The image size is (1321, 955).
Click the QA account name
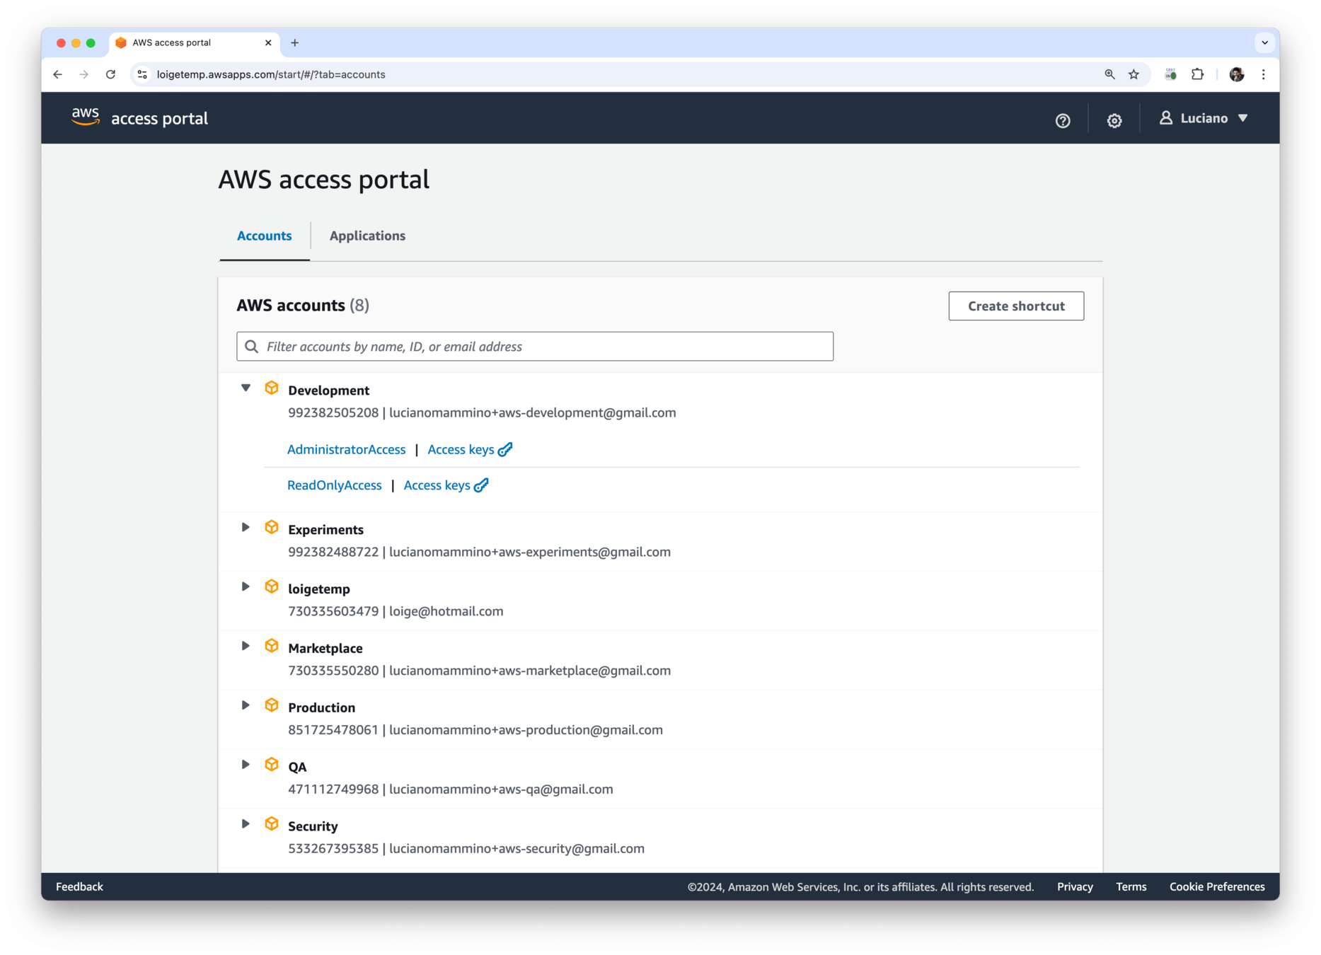coord(297,767)
